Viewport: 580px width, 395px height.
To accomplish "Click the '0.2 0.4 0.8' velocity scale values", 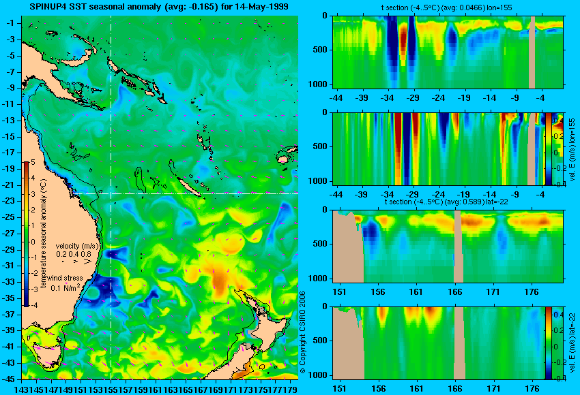I will 74,254.
